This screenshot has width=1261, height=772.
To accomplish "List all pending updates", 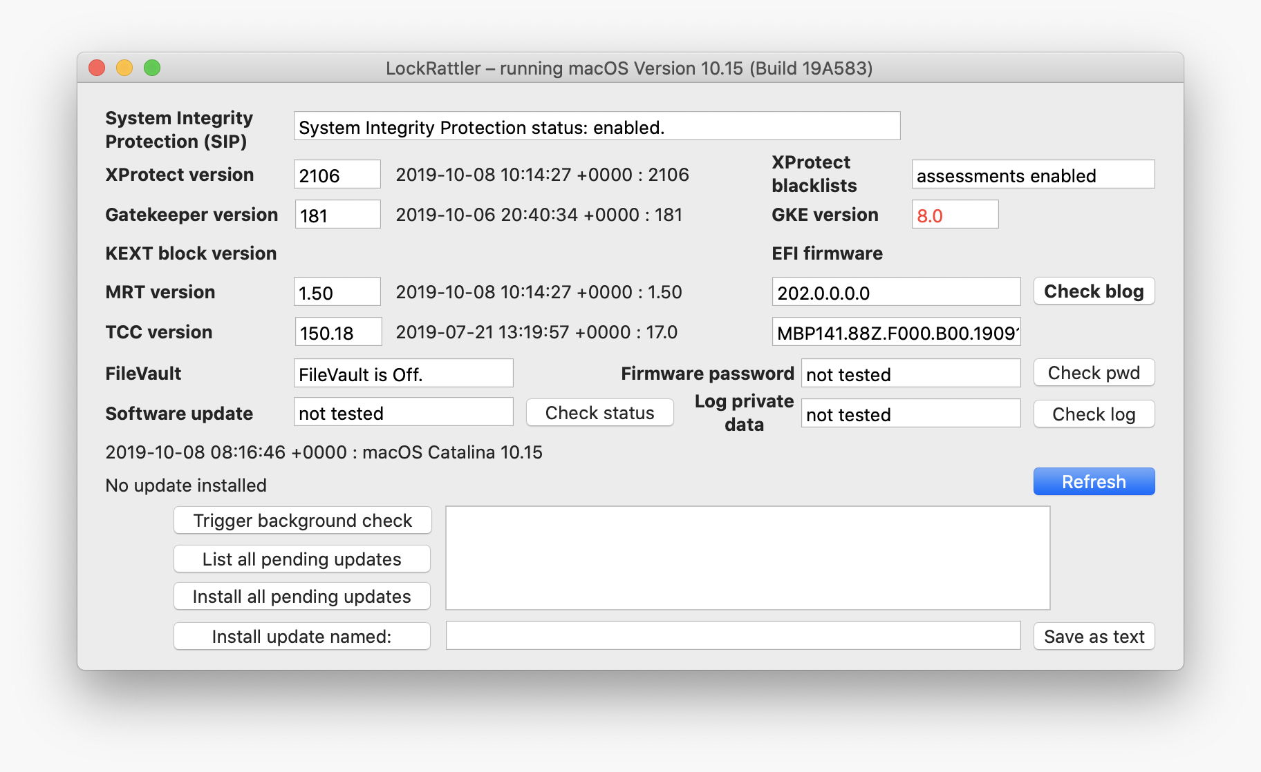I will point(301,559).
